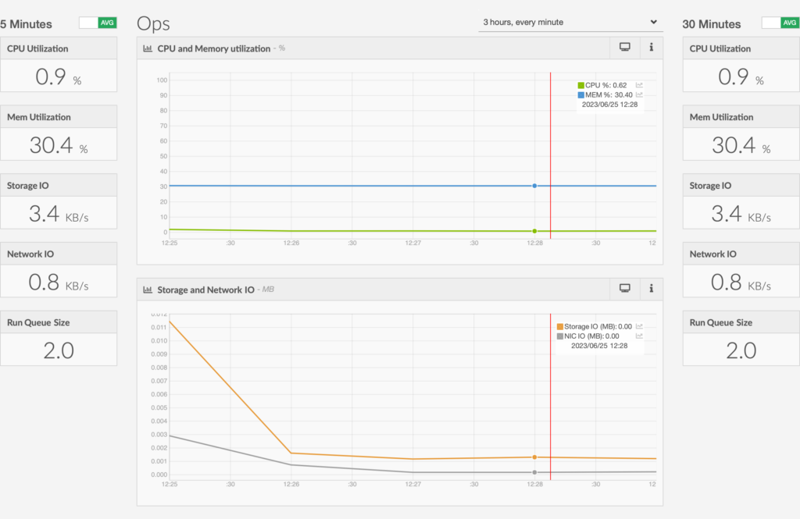Click the bar chart icon beside CPU and Memory utilization title
This screenshot has height=519, width=800.
click(148, 48)
